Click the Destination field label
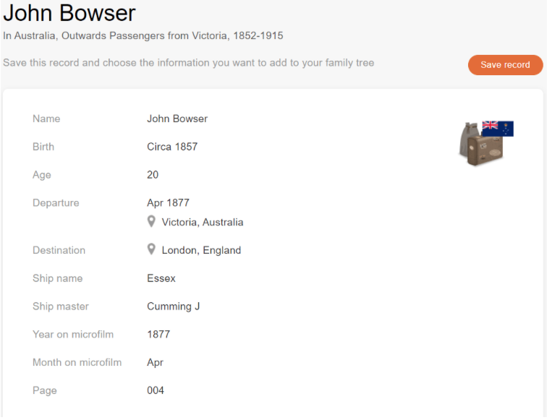The width and height of the screenshot is (552, 420). [59, 250]
